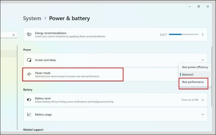This screenshot has height=135, width=216.
Task: Click the Energy recommendations leaf icon
Action: click(x=29, y=35)
